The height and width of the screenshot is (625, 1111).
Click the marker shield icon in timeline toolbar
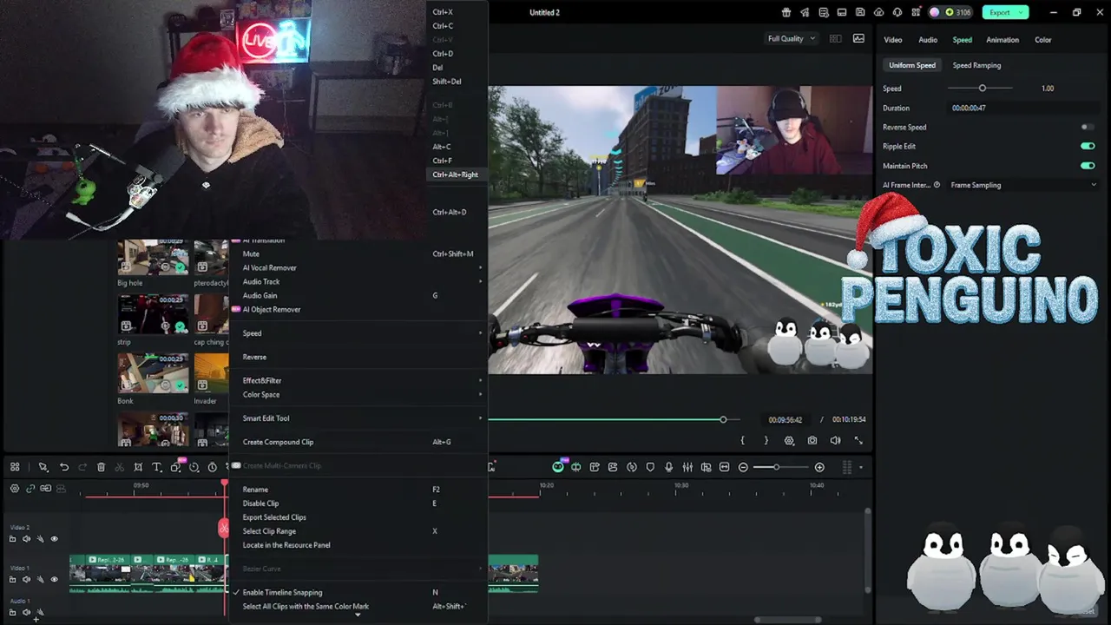point(650,467)
